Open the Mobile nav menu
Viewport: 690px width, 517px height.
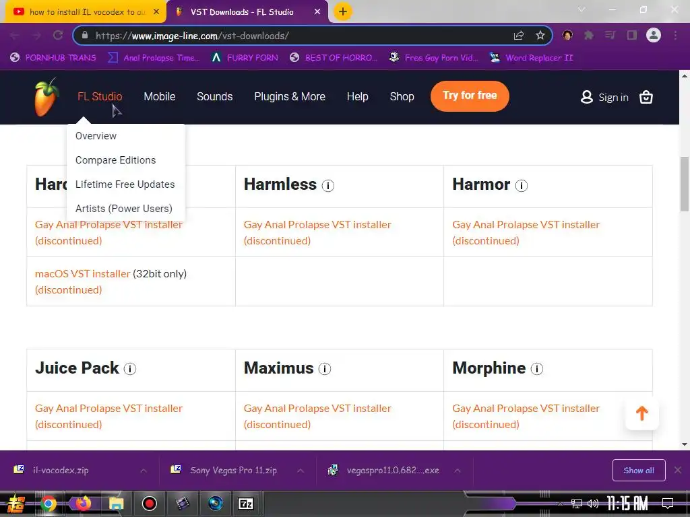tap(159, 96)
